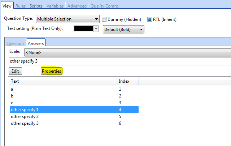This screenshot has width=231, height=146.
Task: Expand the text color picker arrow
Action: point(96,29)
